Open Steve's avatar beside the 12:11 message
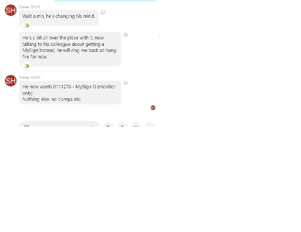 point(11,10)
